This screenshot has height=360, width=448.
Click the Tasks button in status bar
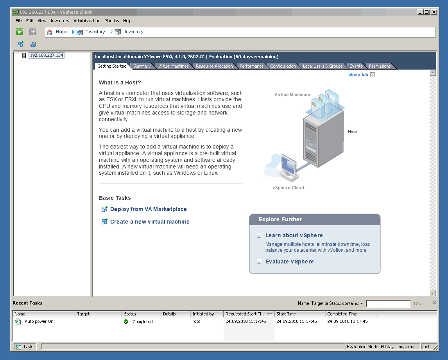[x=25, y=347]
